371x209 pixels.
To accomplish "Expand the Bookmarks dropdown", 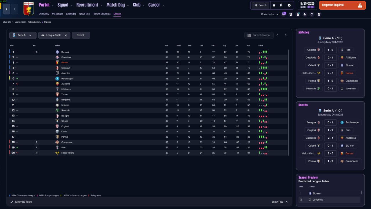I will pyautogui.click(x=270, y=14).
